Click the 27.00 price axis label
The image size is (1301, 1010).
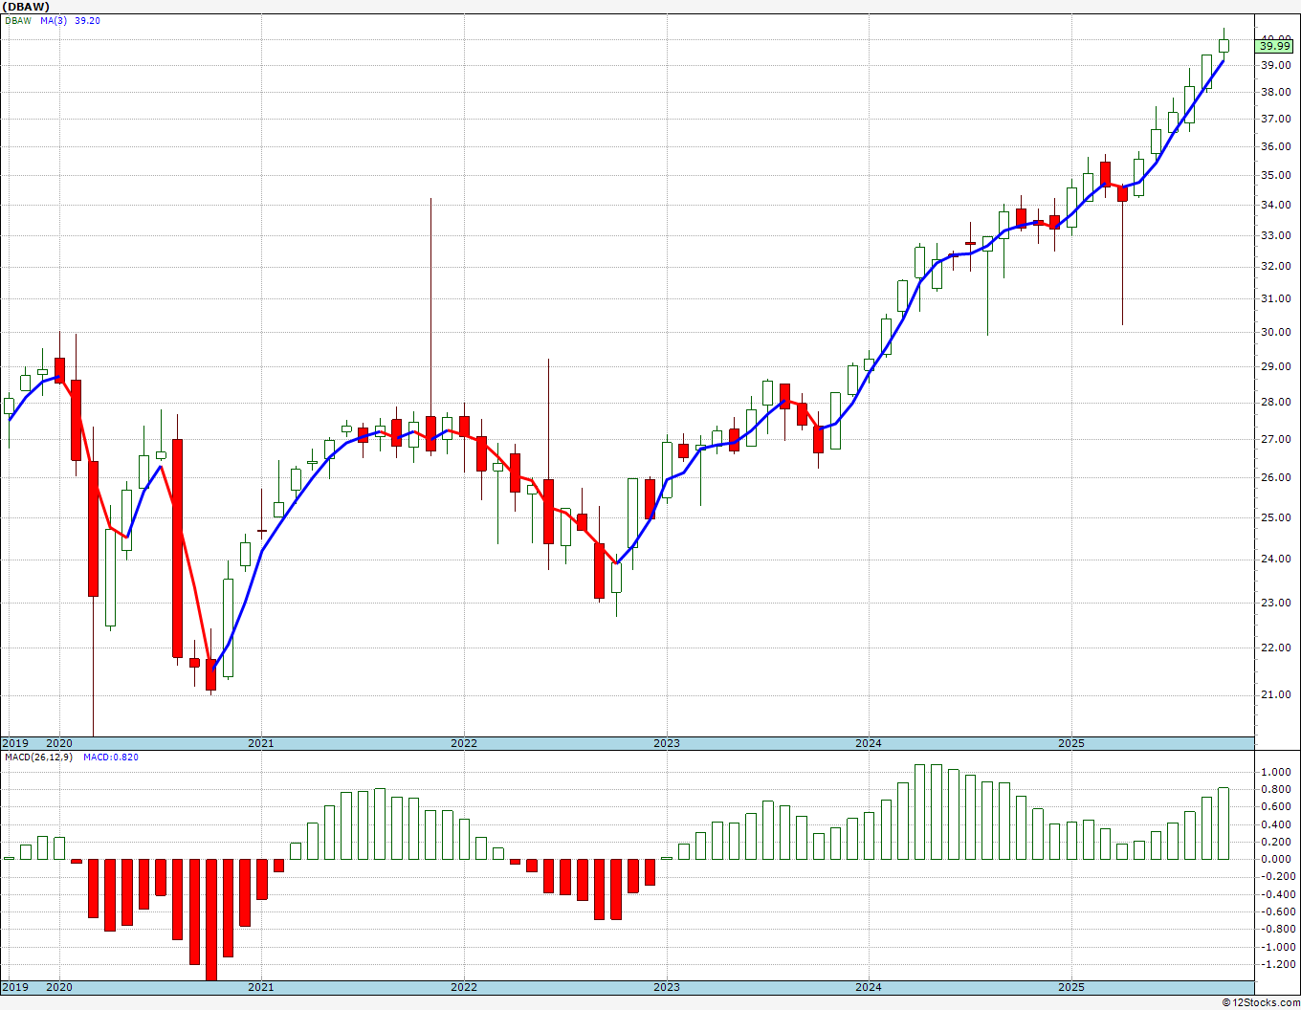pos(1276,439)
